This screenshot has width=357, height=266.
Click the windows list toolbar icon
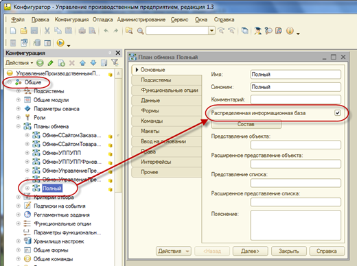pos(245,31)
